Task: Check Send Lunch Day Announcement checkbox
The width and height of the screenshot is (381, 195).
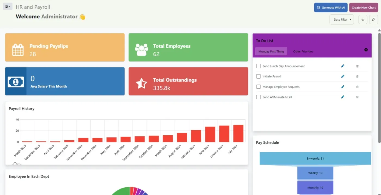Action: point(259,66)
